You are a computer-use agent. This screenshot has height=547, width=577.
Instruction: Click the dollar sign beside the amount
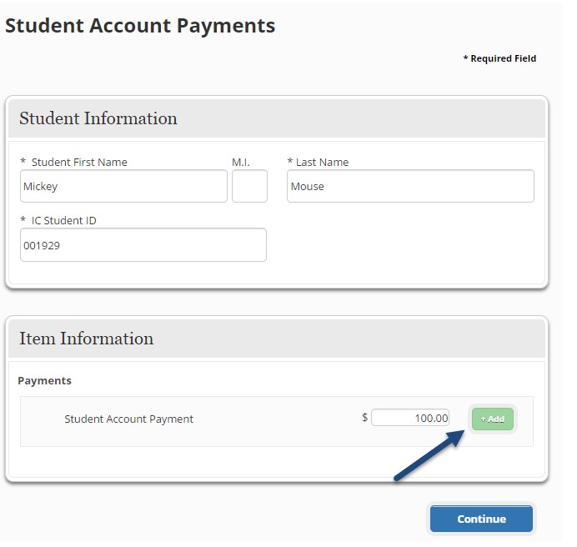(365, 417)
